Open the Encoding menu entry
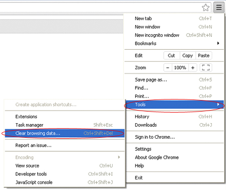The height and width of the screenshot is (190, 226). pos(65,157)
